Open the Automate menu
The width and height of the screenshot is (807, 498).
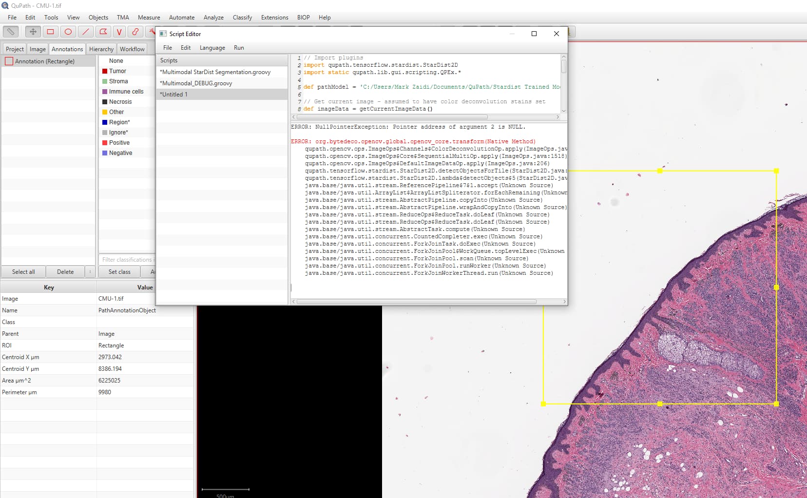(x=182, y=17)
